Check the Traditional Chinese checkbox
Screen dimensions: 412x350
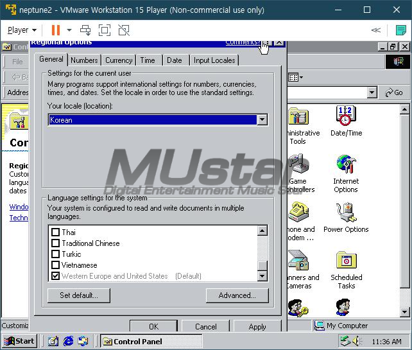click(55, 243)
